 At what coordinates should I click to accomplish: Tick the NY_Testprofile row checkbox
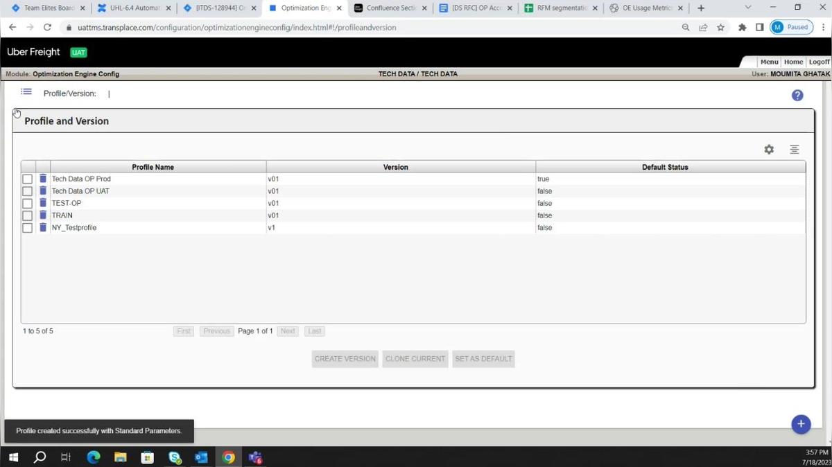click(28, 228)
